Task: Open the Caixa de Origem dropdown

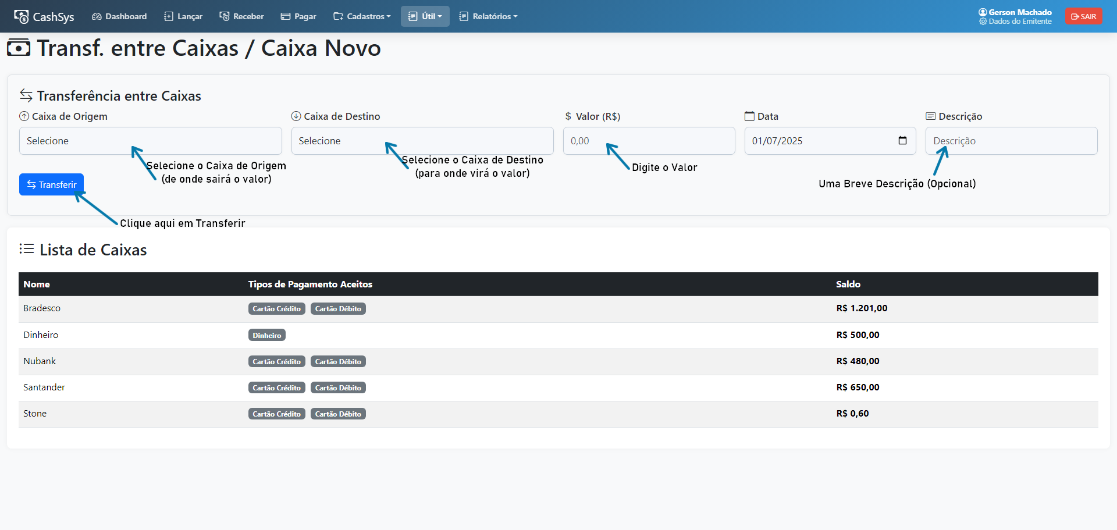Action: (150, 141)
